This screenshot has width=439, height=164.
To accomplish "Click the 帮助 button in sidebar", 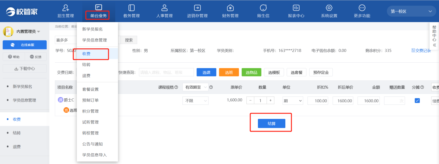I will point(14,57).
